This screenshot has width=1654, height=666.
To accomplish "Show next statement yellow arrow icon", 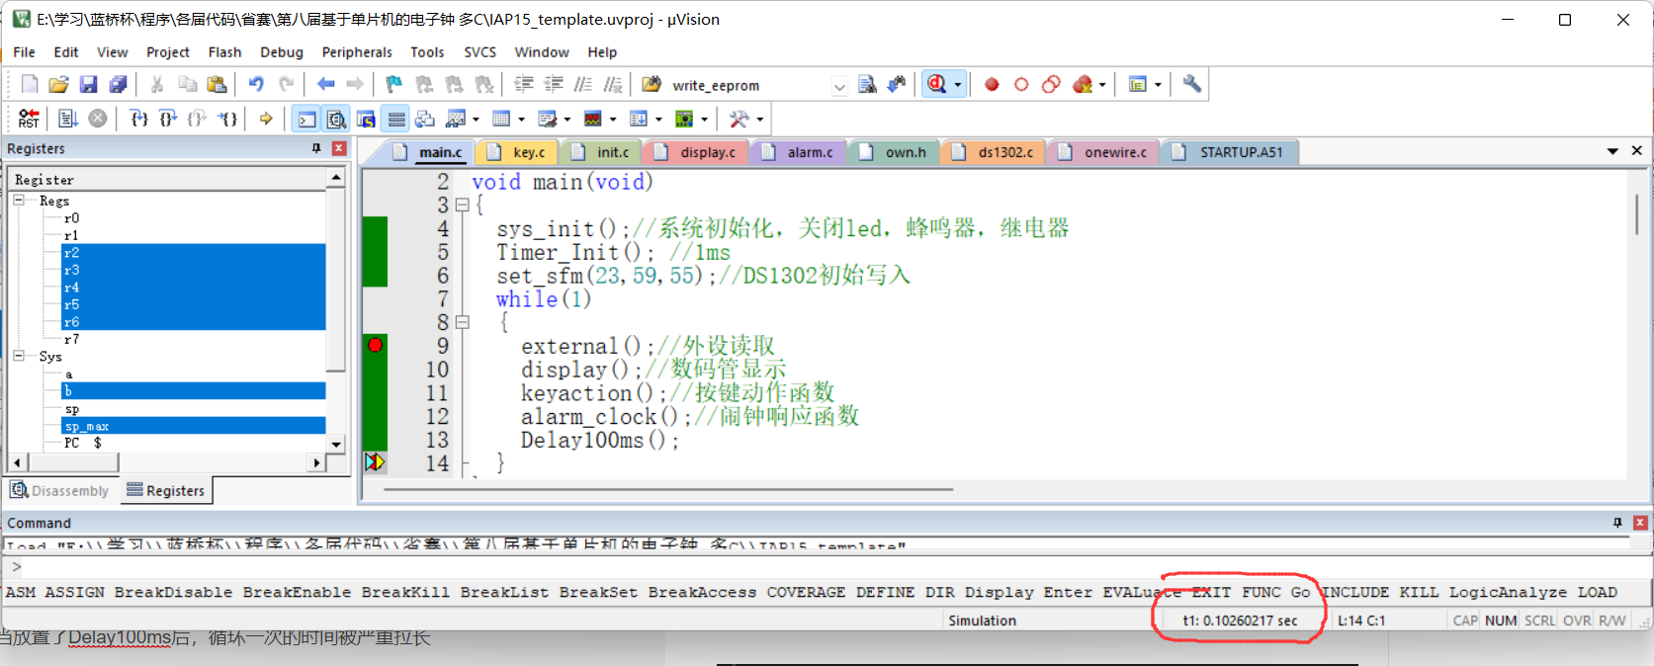I will point(266,120).
